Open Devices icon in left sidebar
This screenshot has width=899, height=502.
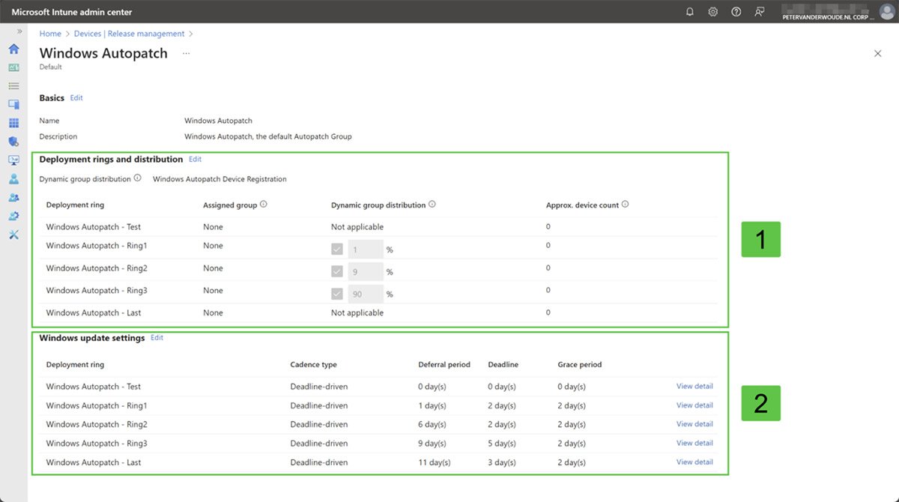[x=13, y=104]
